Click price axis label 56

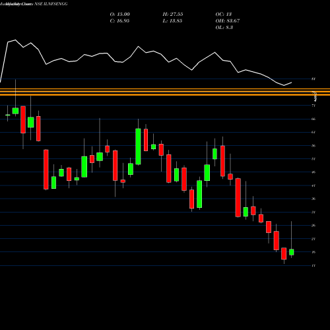pos(313,146)
